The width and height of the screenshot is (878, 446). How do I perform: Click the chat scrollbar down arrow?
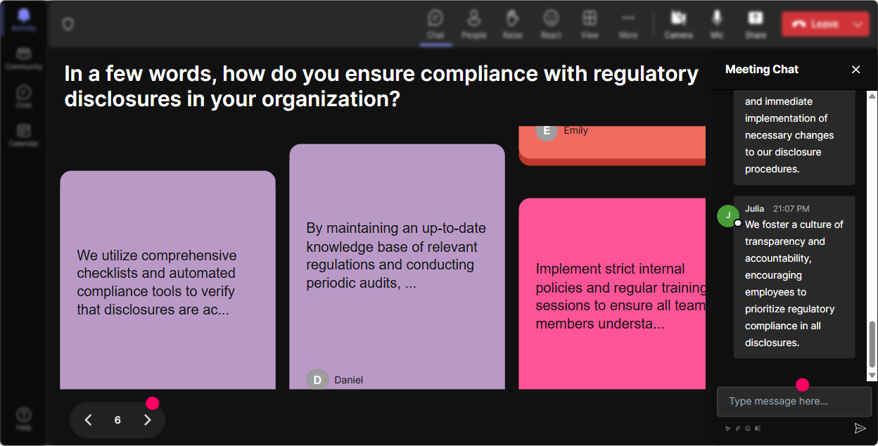click(872, 376)
